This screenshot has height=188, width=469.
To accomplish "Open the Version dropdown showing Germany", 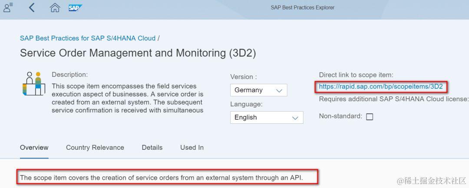I will (259, 90).
